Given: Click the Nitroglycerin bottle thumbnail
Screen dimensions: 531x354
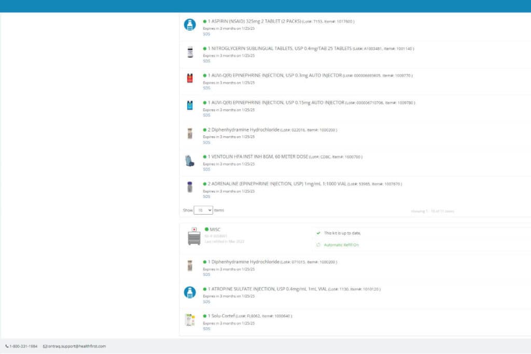Looking at the screenshot, I should 190,52.
